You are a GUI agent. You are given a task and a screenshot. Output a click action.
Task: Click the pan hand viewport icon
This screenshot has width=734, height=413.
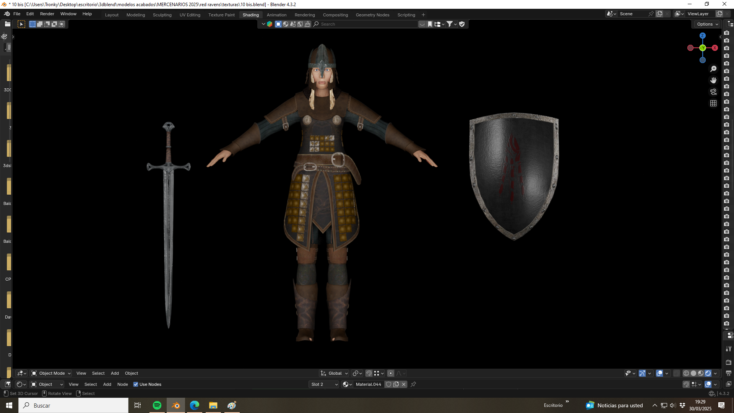coord(713,80)
